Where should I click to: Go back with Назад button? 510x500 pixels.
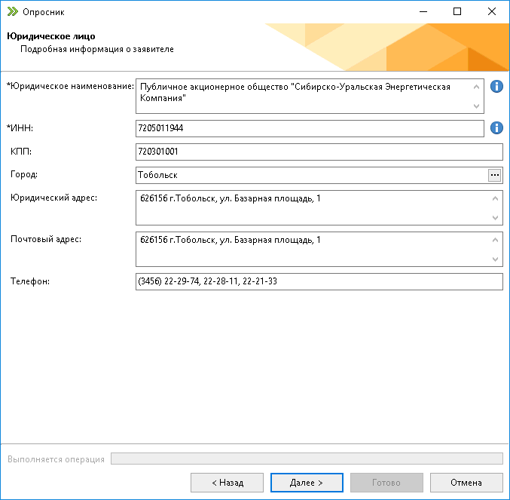227,483
